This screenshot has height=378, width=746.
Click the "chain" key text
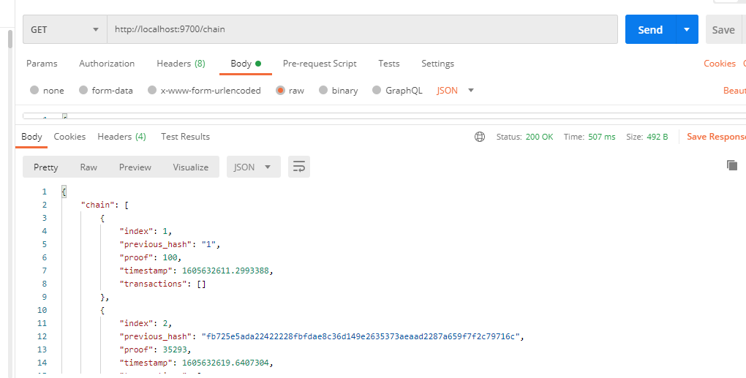(x=98, y=205)
